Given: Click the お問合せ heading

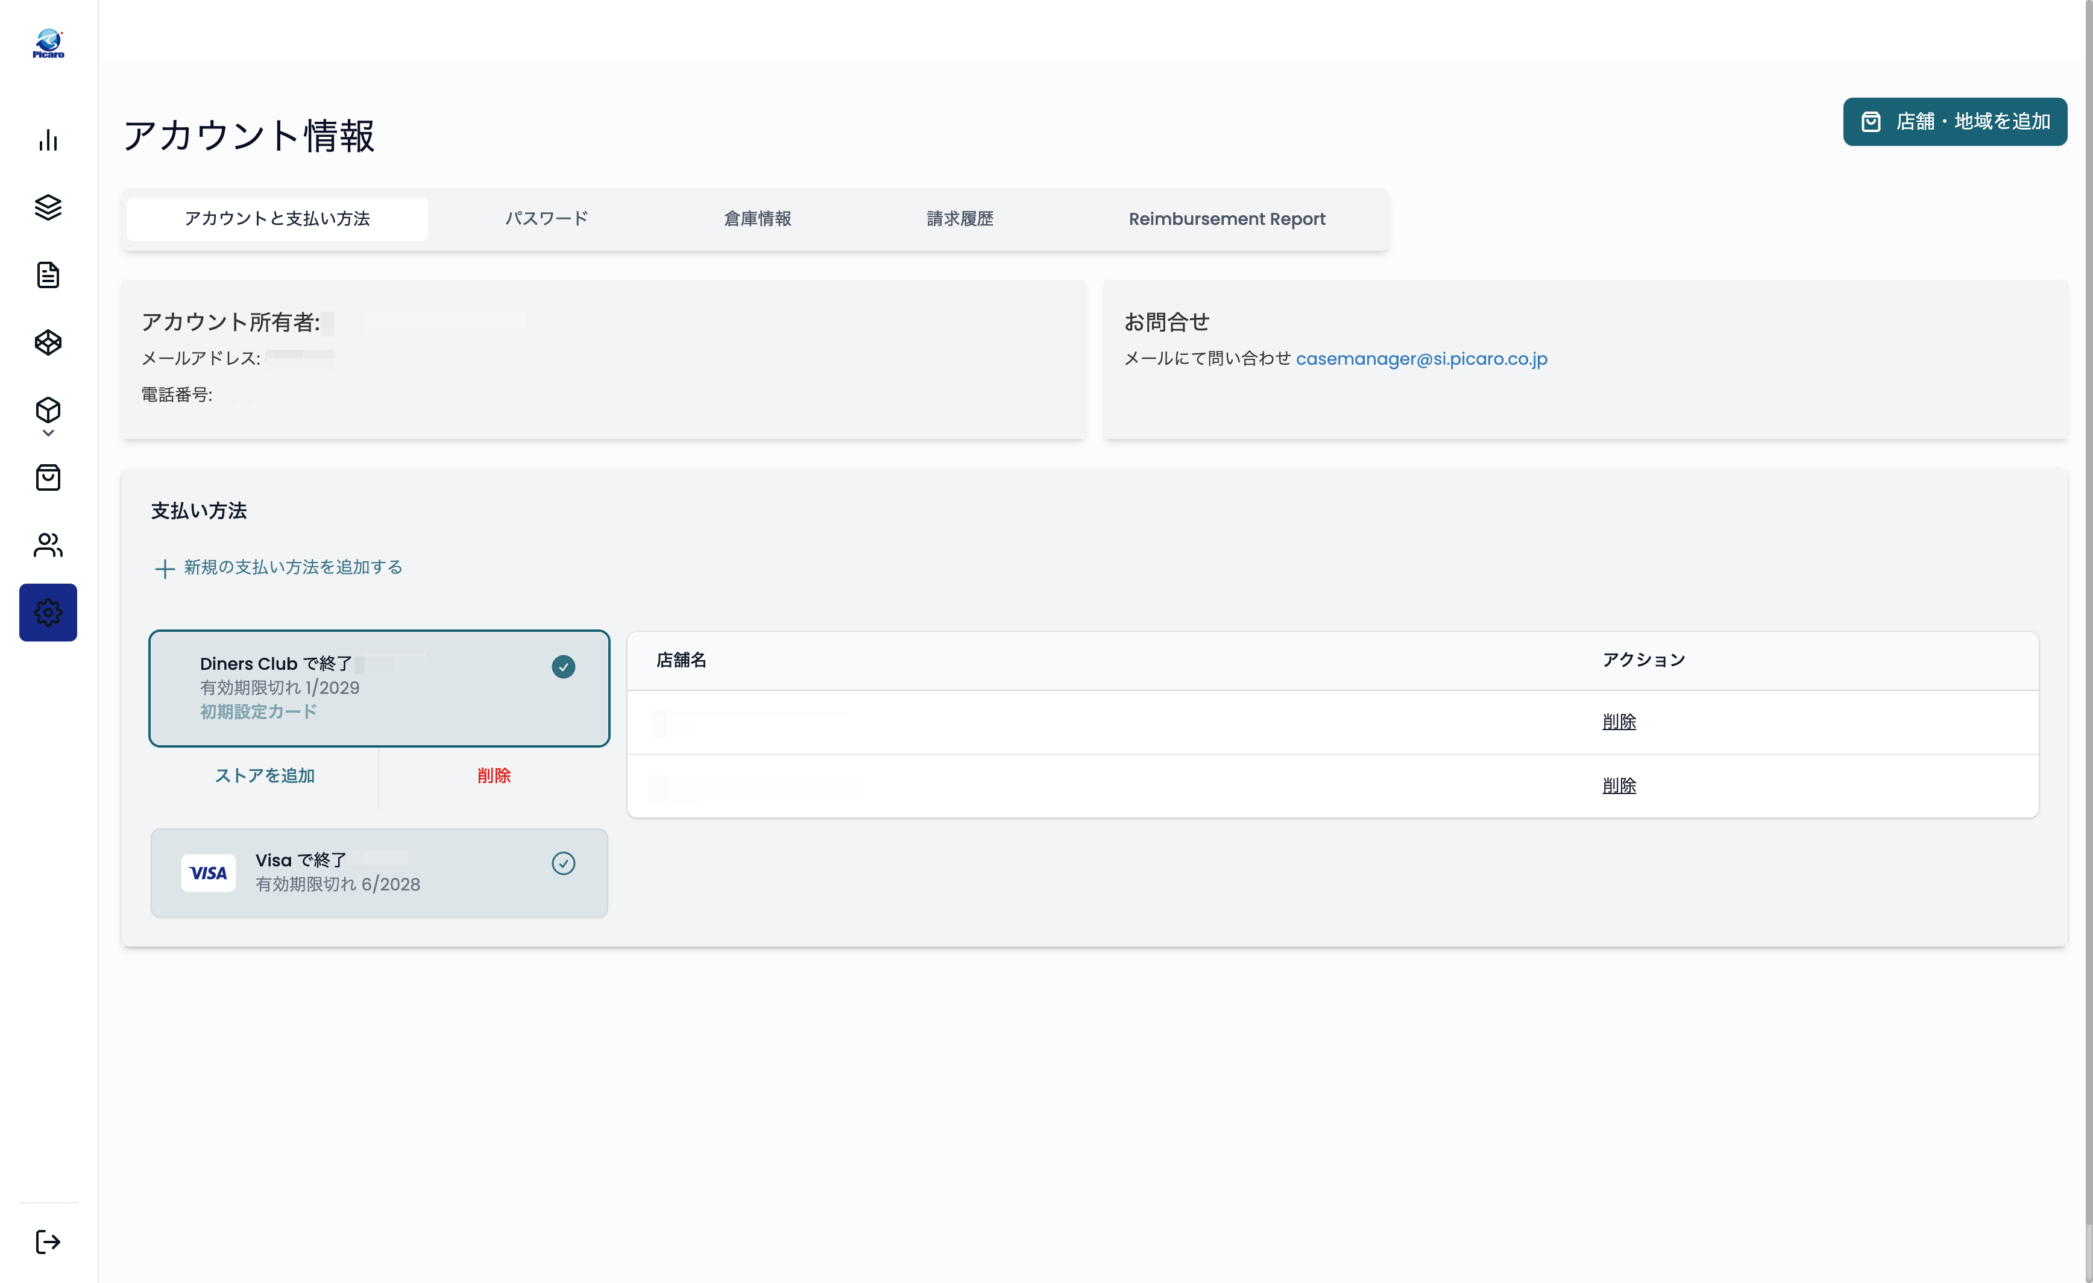Looking at the screenshot, I should (x=1166, y=322).
